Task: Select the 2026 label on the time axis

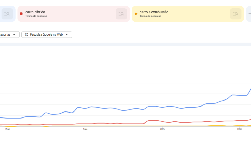Action: [239, 129]
